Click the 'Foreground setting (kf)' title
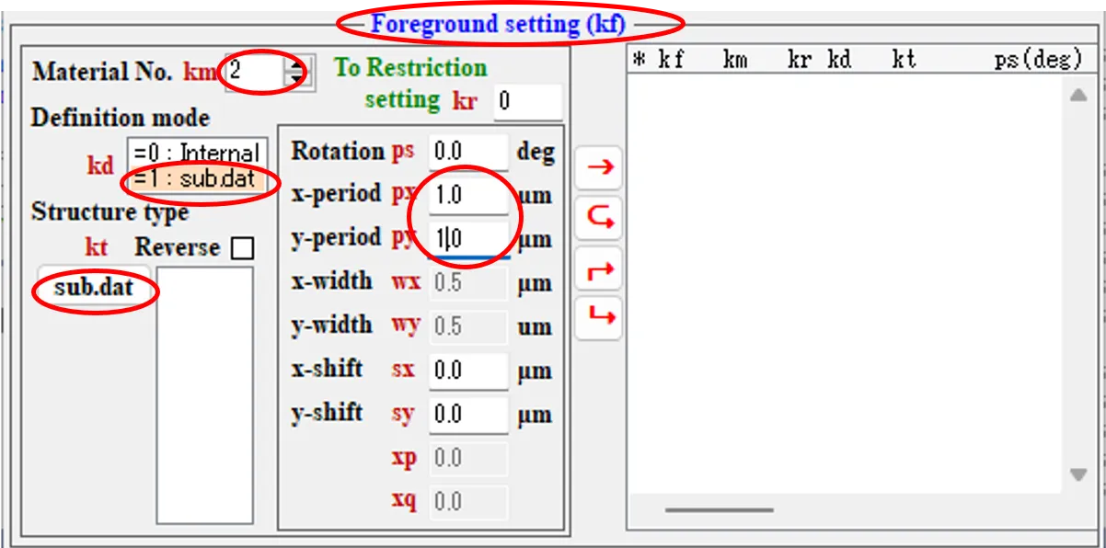Viewport: 1106px width, 548px height. tap(499, 24)
